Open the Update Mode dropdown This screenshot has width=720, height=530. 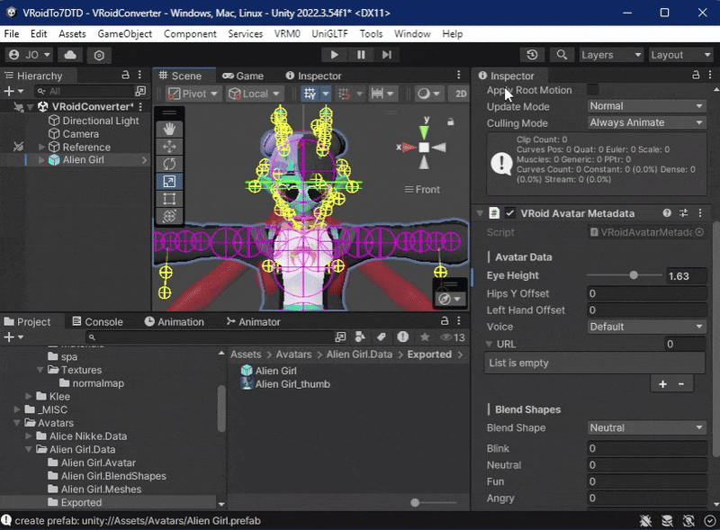point(646,106)
